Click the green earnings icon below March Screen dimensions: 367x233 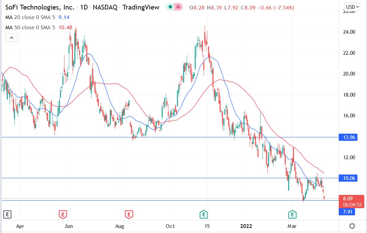pos(292,214)
